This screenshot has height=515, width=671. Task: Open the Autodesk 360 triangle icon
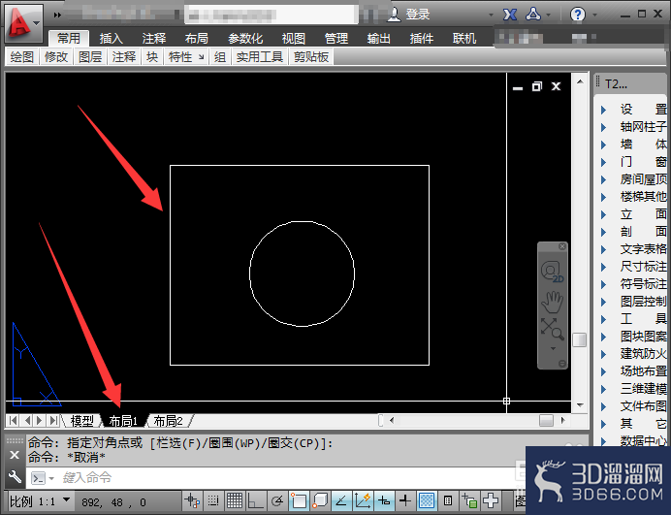click(x=533, y=15)
